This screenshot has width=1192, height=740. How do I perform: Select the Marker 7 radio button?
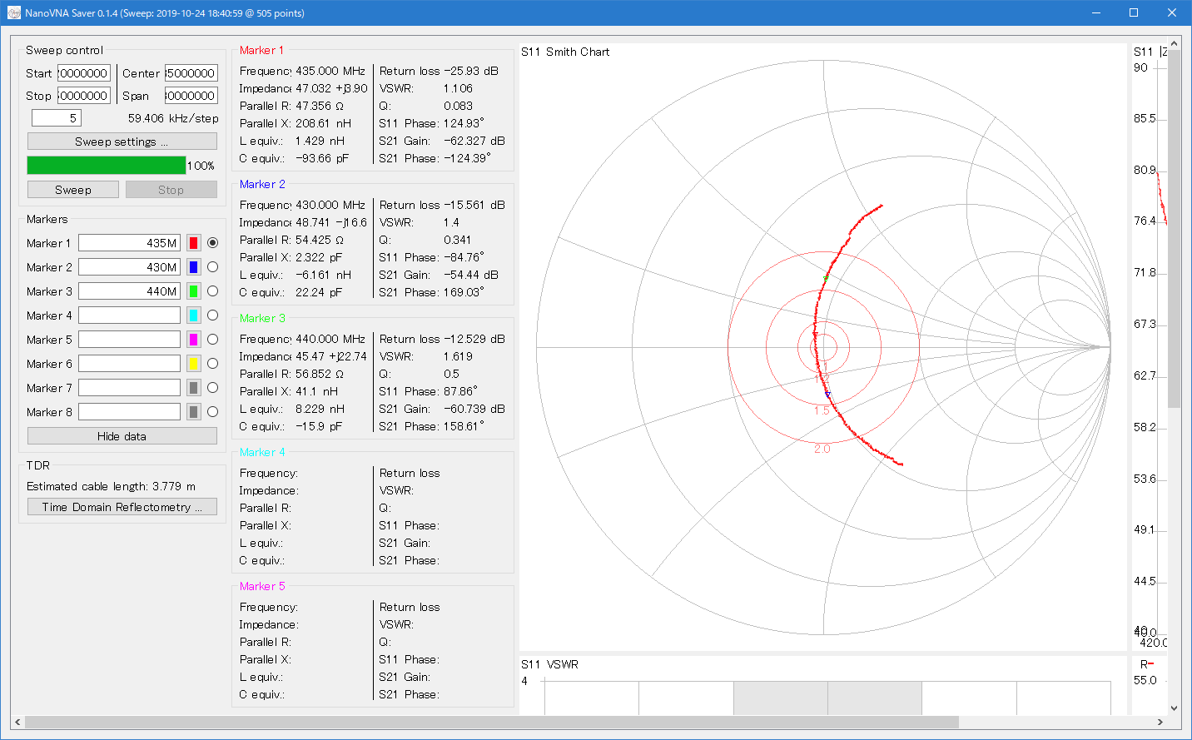click(213, 388)
